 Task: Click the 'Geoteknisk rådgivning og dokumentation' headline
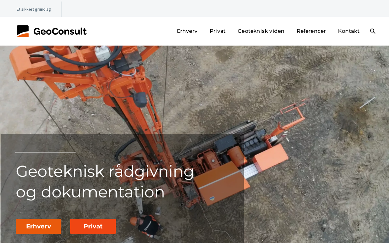105,181
